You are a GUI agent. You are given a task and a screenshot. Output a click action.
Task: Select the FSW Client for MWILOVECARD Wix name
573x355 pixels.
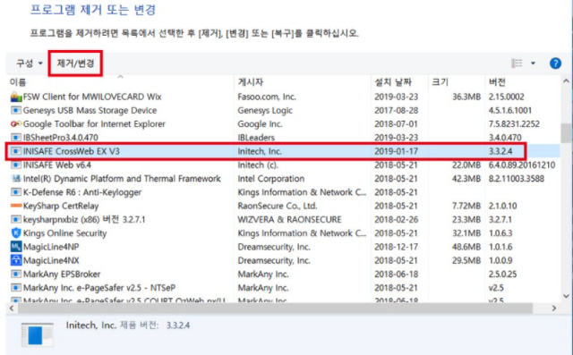pos(92,97)
